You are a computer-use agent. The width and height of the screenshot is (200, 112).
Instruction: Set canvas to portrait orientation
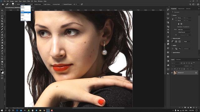coord(178,24)
